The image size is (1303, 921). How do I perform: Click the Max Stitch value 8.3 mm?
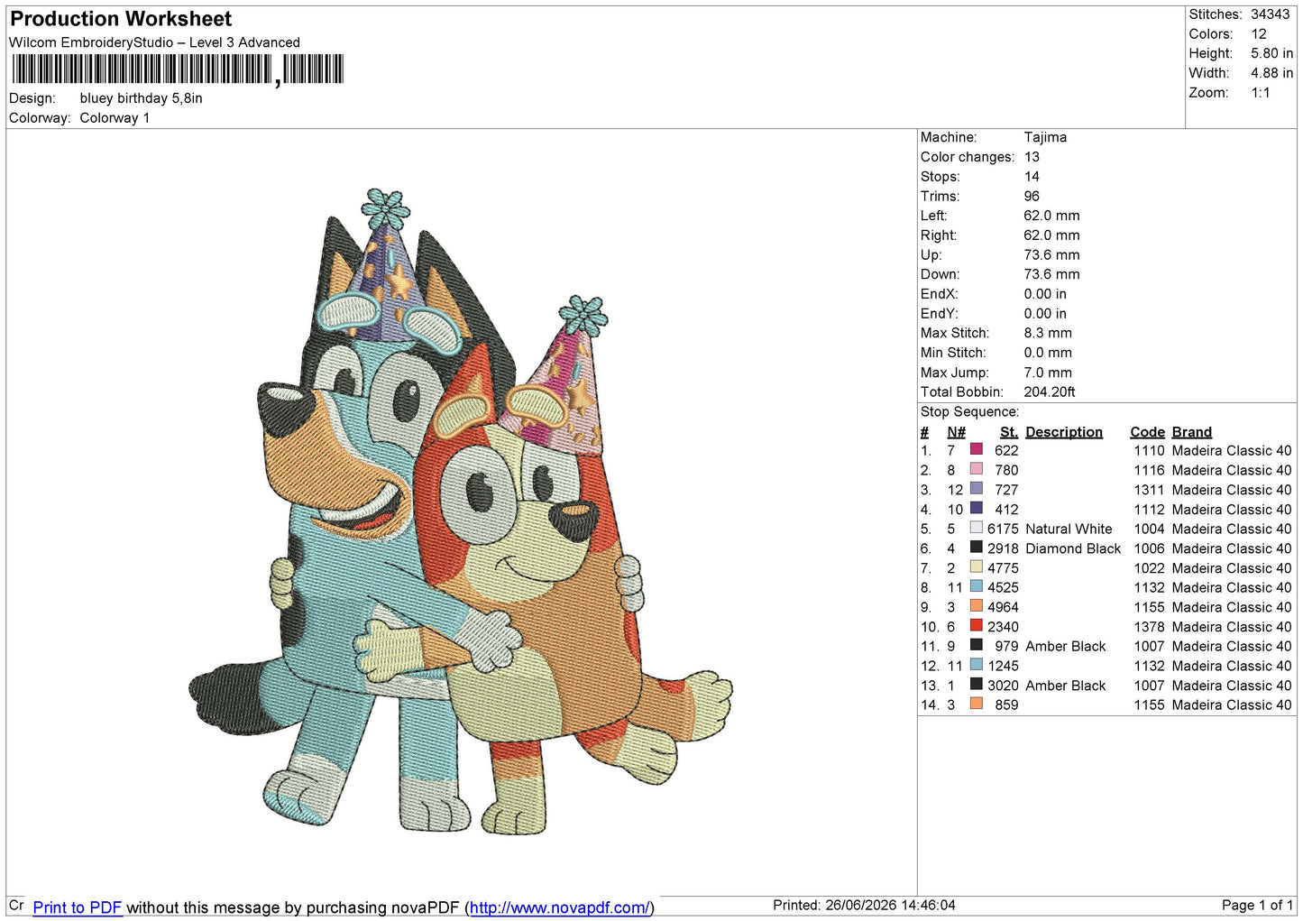point(1048,333)
